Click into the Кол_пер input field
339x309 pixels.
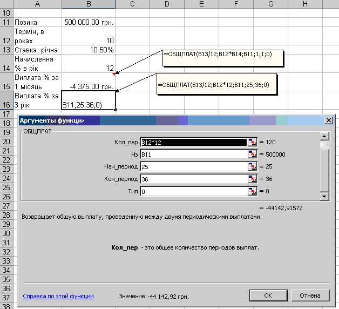pos(193,143)
